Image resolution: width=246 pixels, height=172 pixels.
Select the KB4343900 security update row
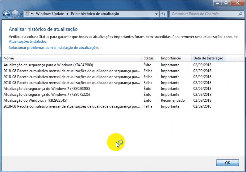(123, 65)
